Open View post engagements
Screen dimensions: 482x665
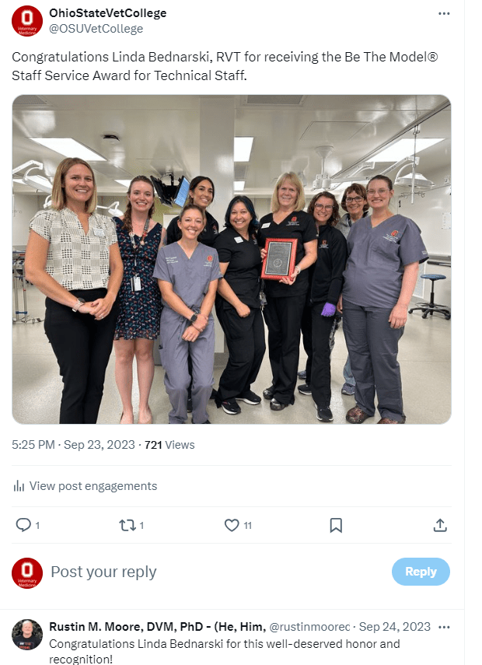coord(93,486)
